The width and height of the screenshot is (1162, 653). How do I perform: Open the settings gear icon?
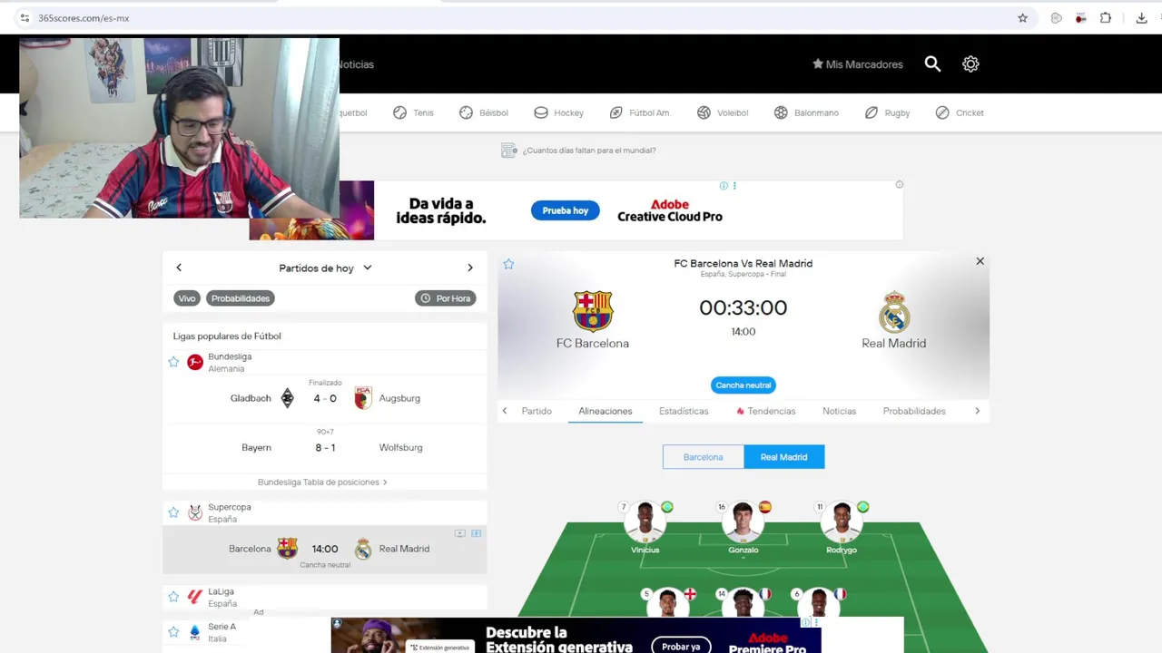point(970,63)
